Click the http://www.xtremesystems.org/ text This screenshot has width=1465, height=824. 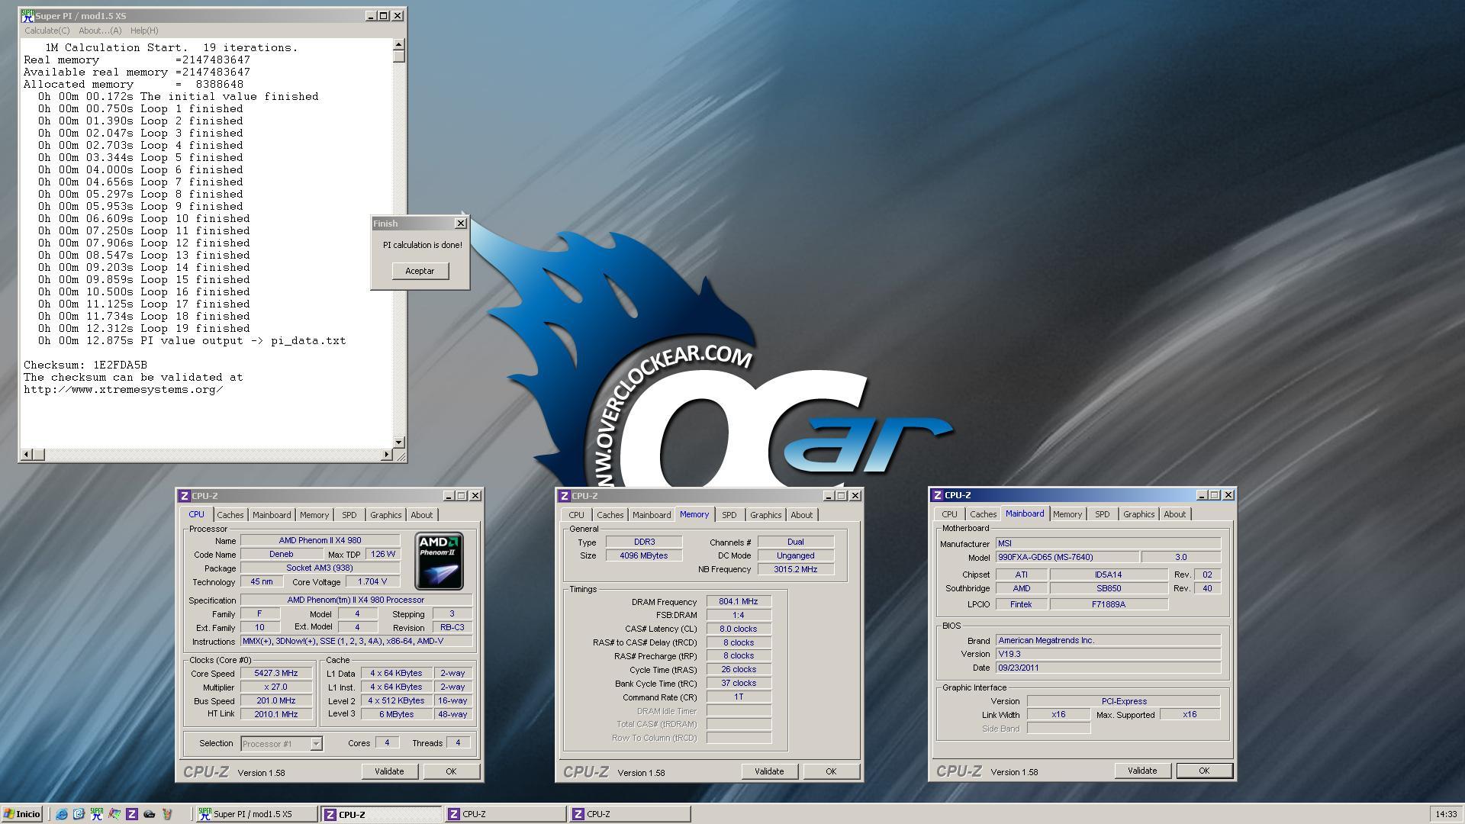point(123,389)
